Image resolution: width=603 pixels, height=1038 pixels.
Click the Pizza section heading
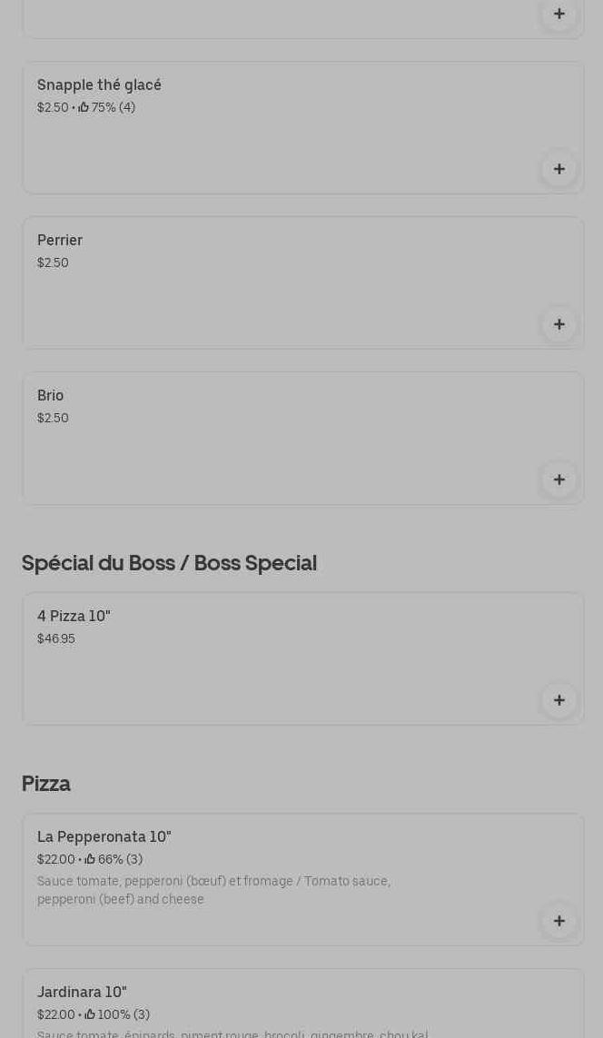46,784
